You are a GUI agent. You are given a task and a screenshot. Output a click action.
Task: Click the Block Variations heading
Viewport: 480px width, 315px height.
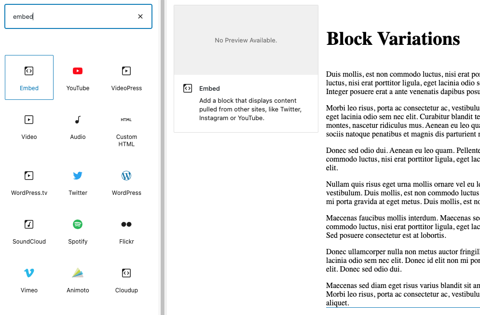coord(393,39)
